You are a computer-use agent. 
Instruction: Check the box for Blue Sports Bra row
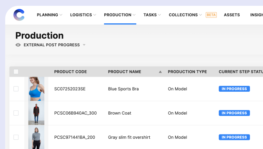click(x=16, y=89)
